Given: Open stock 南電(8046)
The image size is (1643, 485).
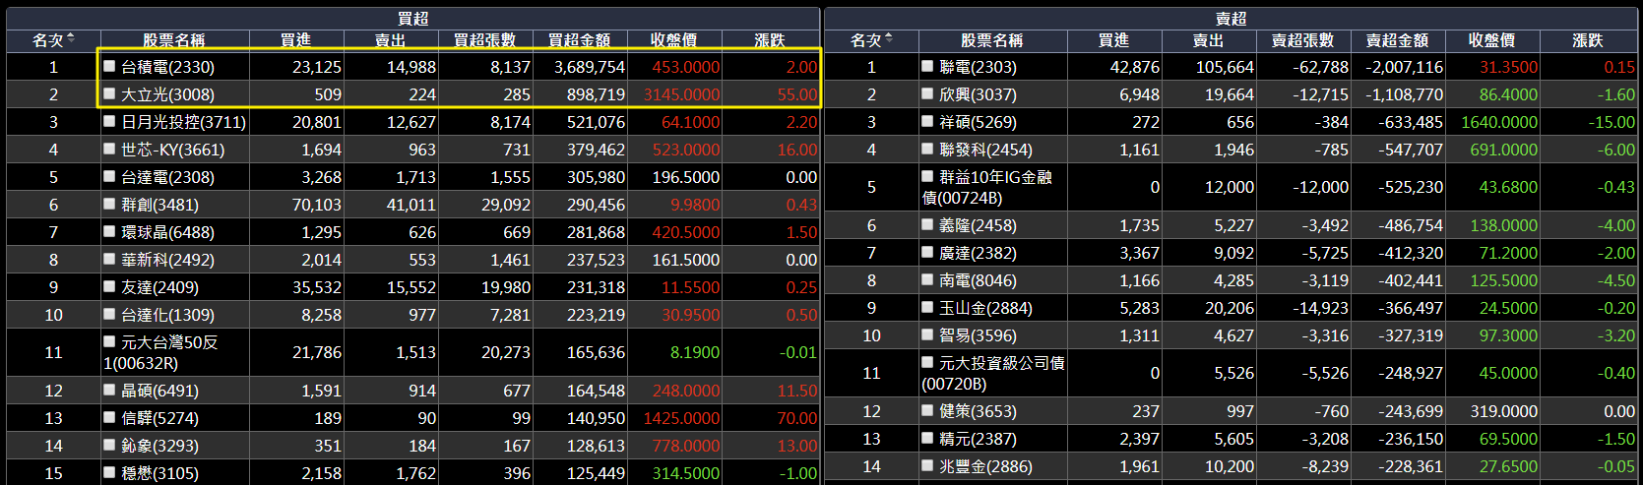Looking at the screenshot, I should tap(978, 280).
